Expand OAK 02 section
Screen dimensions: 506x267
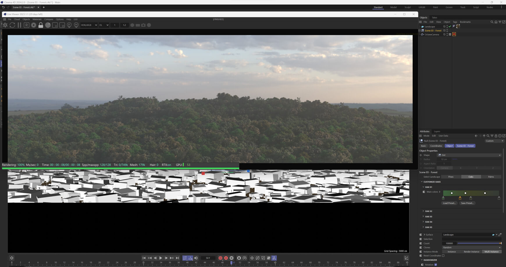point(423,211)
